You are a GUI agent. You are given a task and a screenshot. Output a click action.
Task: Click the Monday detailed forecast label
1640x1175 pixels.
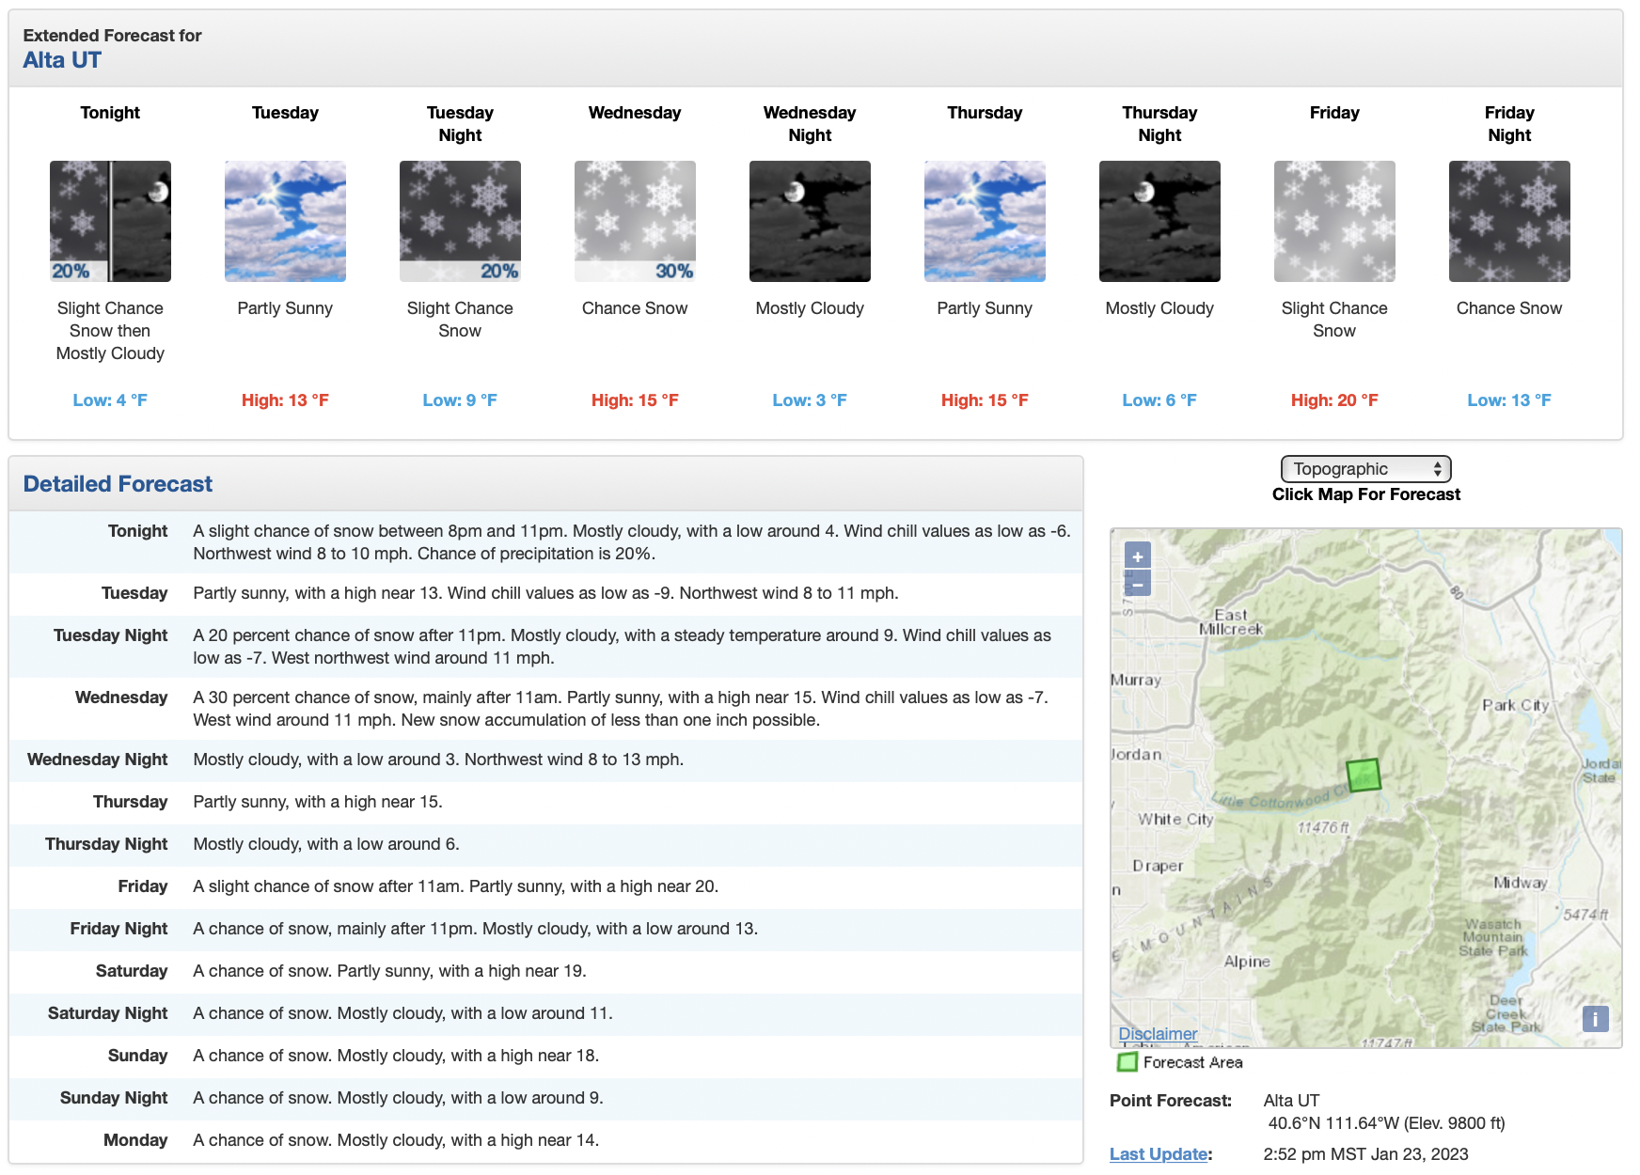[x=135, y=1140]
